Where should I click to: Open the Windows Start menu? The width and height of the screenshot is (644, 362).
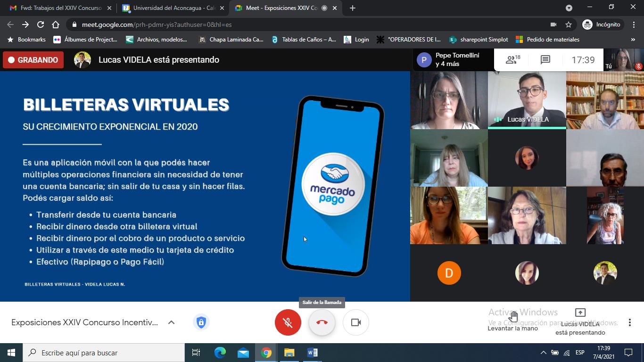[11, 353]
